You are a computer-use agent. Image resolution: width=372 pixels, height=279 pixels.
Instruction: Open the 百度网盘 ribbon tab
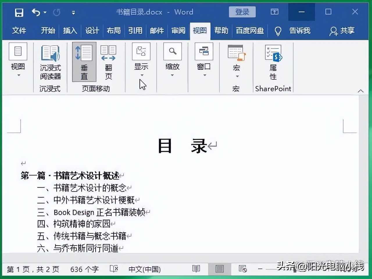click(x=249, y=31)
